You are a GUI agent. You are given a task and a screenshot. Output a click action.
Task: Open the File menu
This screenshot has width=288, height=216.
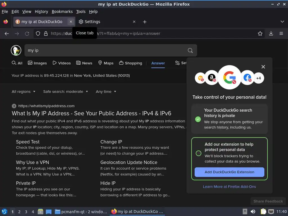5,12
